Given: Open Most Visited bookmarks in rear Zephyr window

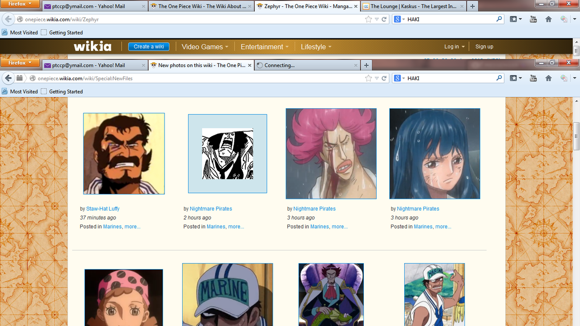Looking at the screenshot, I should [20, 33].
